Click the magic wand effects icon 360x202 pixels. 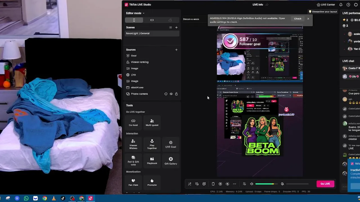click(190, 184)
